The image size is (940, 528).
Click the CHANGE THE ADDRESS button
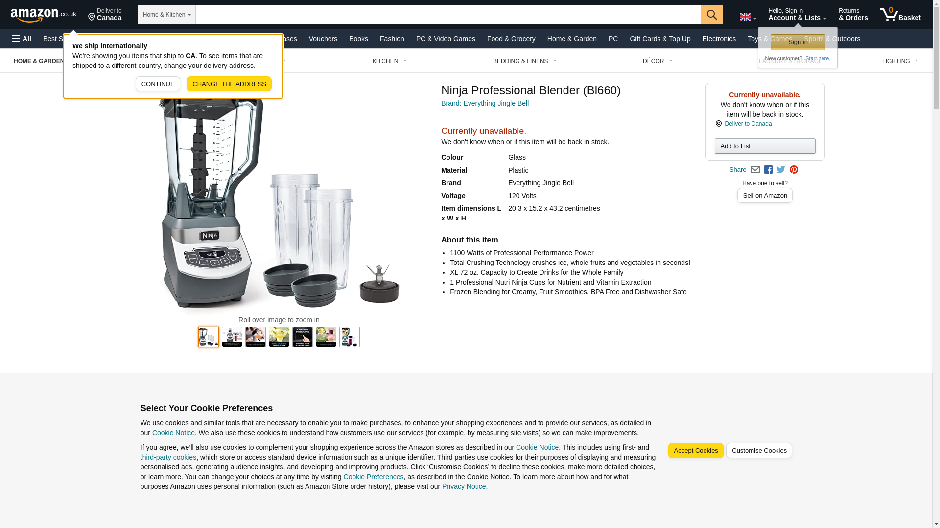pyautogui.click(x=229, y=84)
